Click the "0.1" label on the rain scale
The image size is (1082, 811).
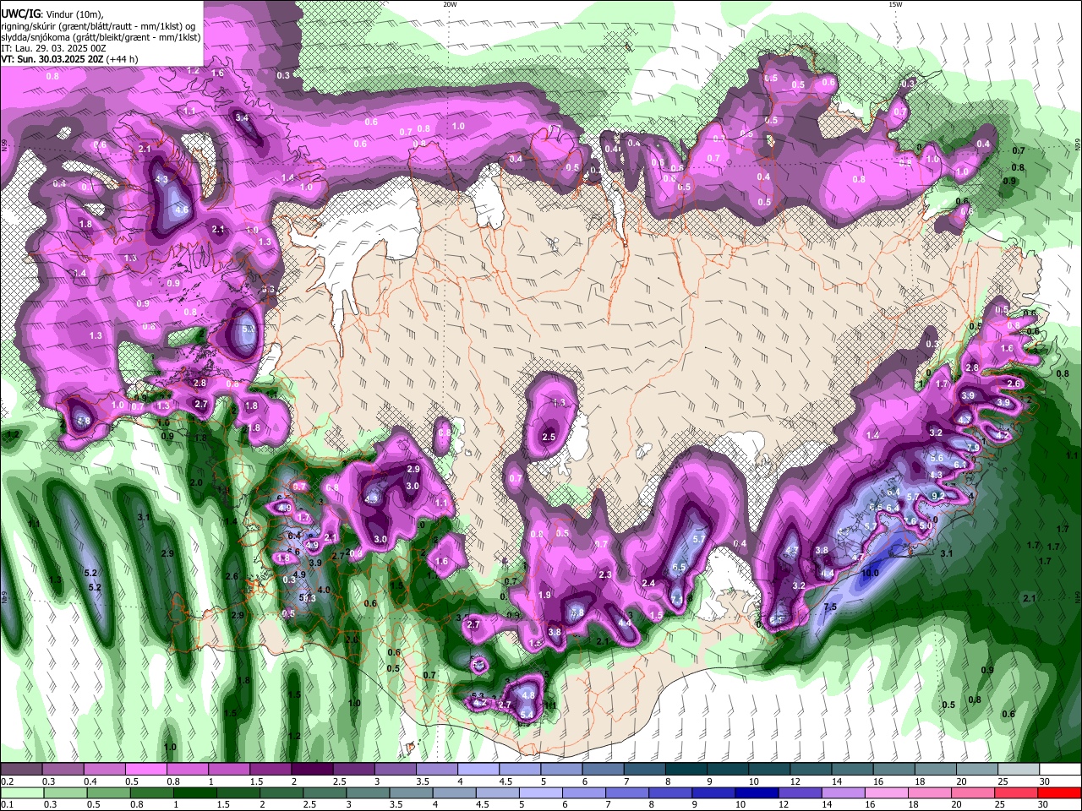(8, 804)
